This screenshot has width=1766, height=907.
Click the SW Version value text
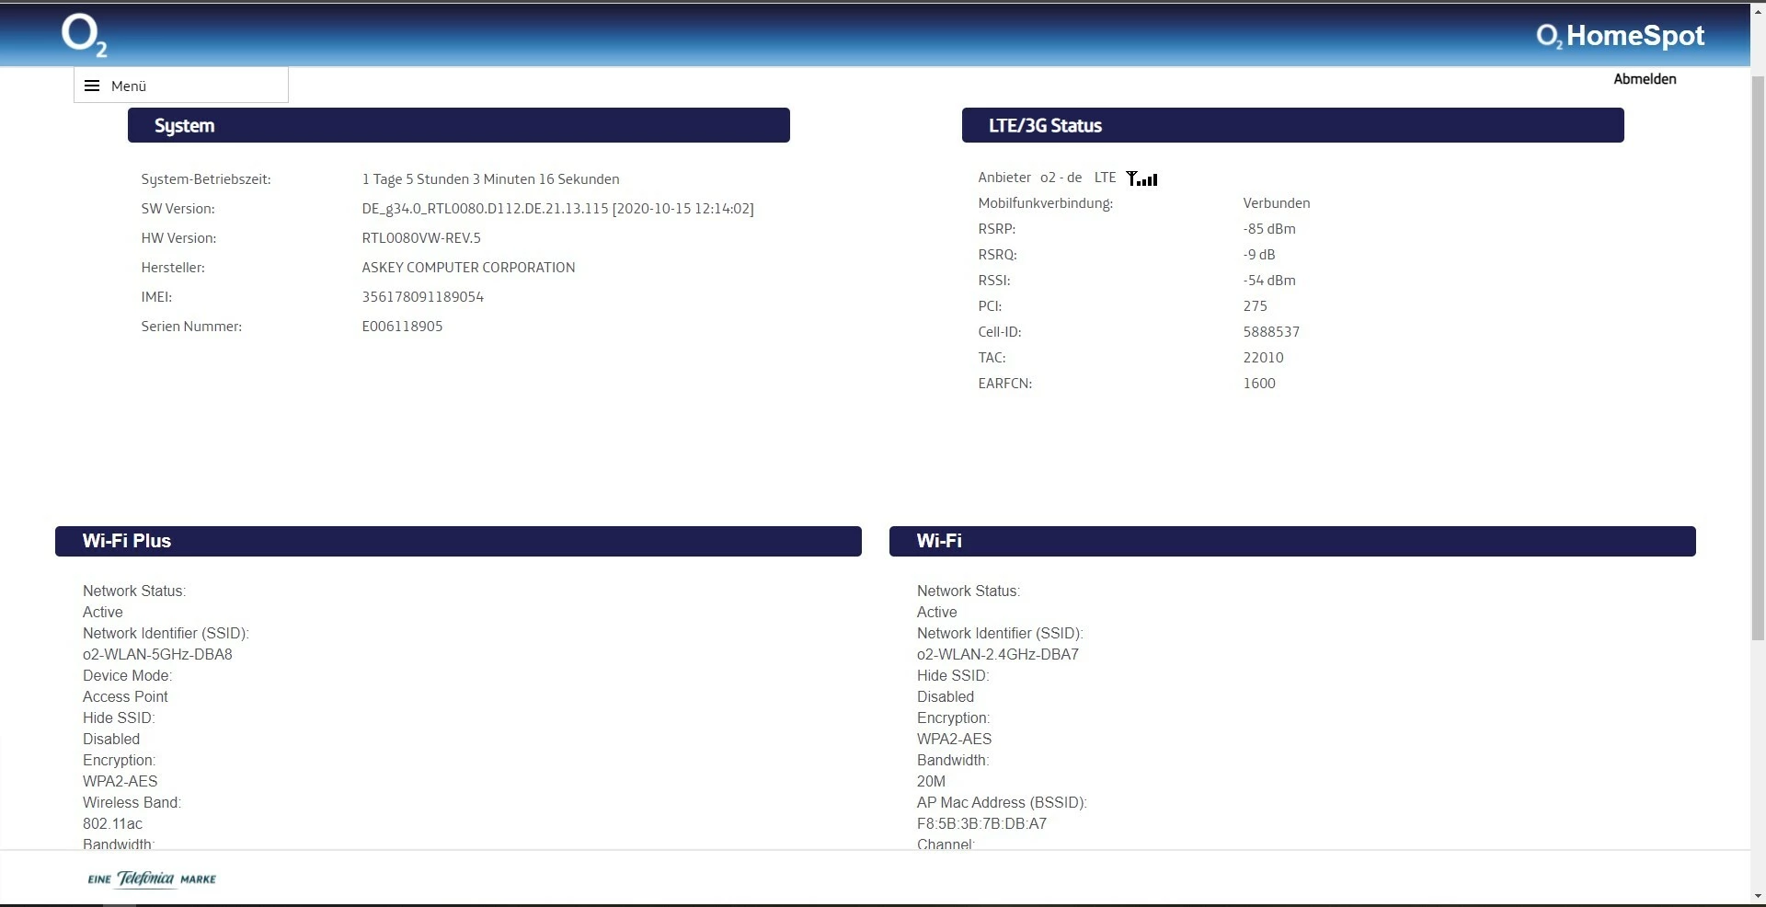point(558,209)
